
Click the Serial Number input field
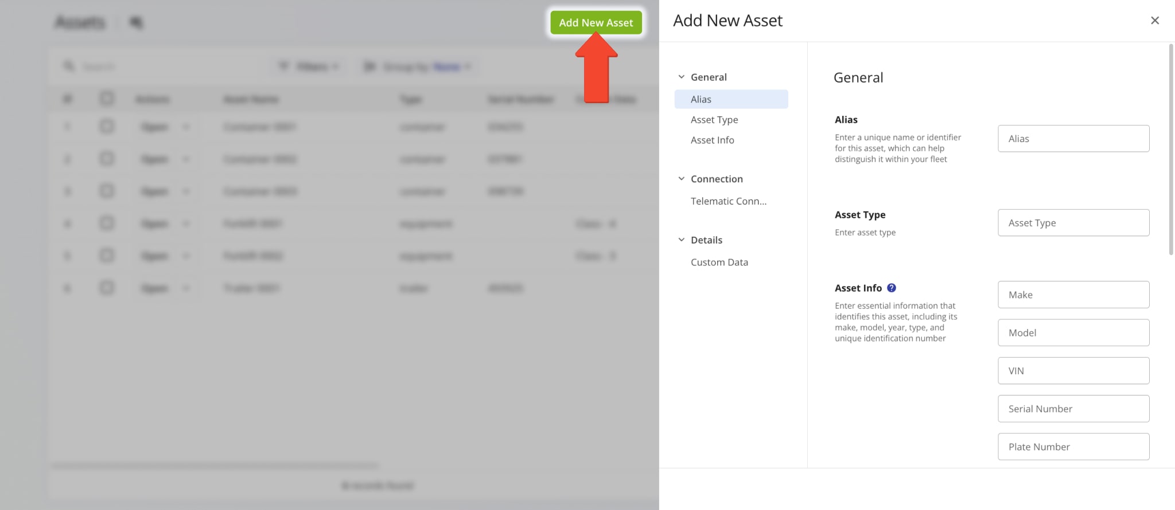point(1073,409)
